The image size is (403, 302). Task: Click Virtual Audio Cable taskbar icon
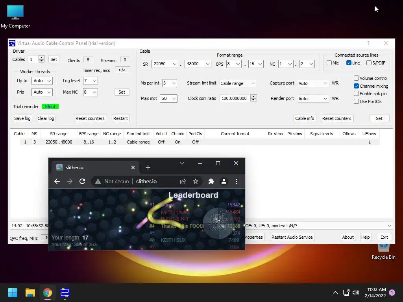65,293
